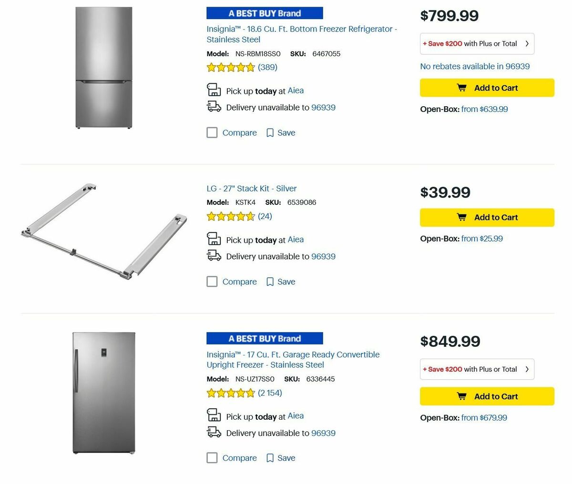Check Compare for the LG stack kit
This screenshot has width=572, height=484.
[212, 281]
